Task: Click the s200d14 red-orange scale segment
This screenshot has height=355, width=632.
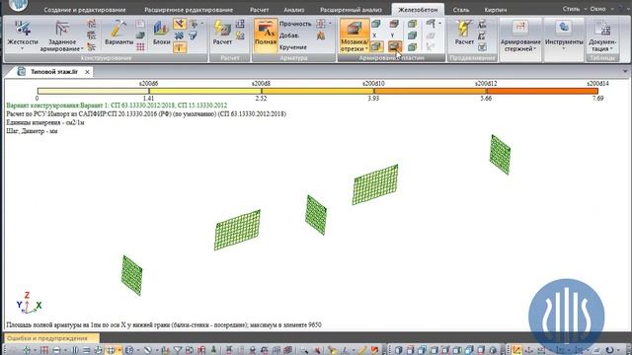Action: [x=542, y=92]
